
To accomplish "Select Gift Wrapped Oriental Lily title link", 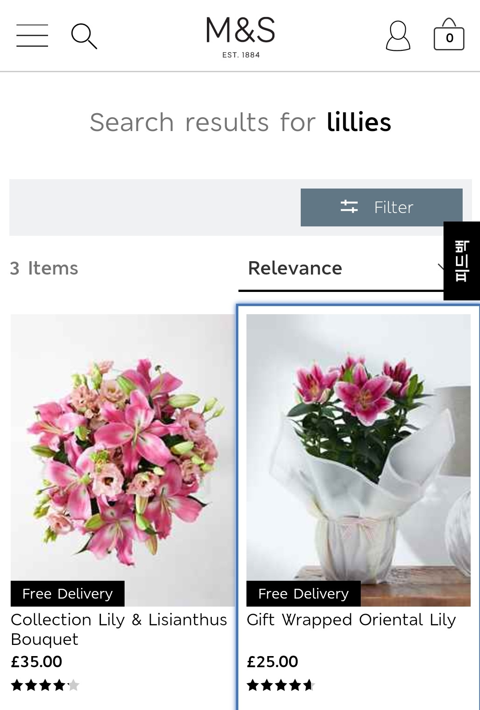I will click(351, 620).
